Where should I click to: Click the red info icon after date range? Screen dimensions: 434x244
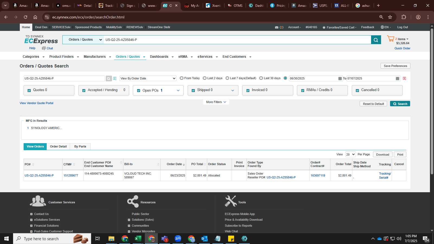(404, 78)
